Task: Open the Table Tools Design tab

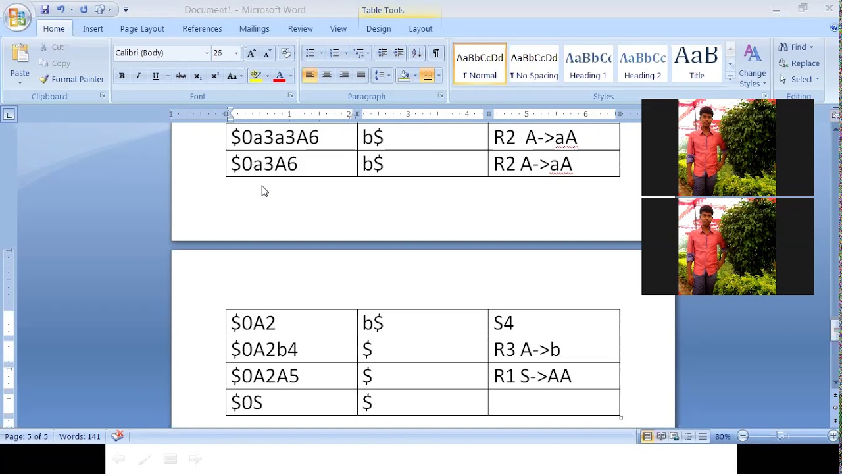Action: (x=378, y=28)
